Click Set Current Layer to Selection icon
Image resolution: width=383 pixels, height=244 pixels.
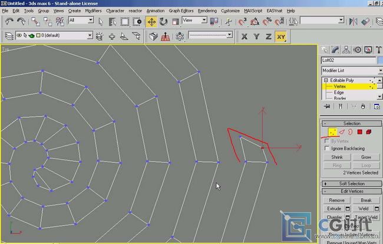[136, 37]
